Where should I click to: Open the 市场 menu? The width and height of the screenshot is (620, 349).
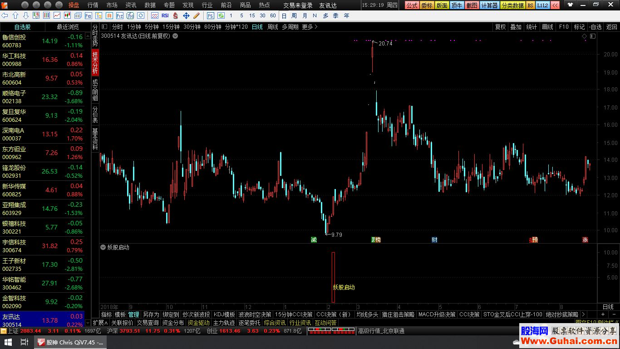point(112,5)
